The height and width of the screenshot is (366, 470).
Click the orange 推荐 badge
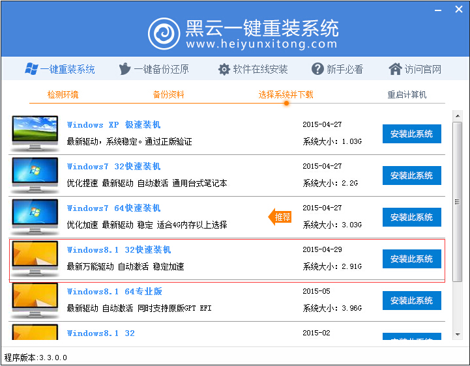280,217
